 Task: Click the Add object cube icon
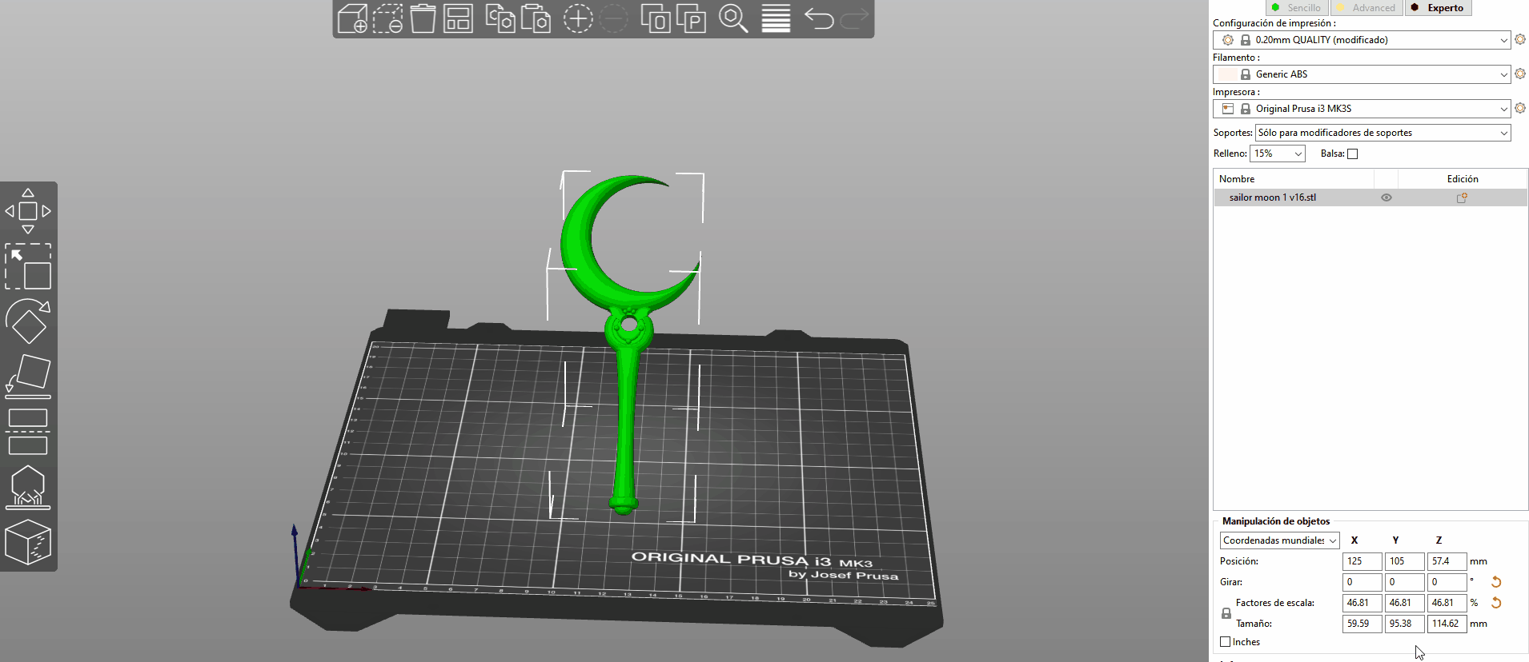(x=352, y=18)
